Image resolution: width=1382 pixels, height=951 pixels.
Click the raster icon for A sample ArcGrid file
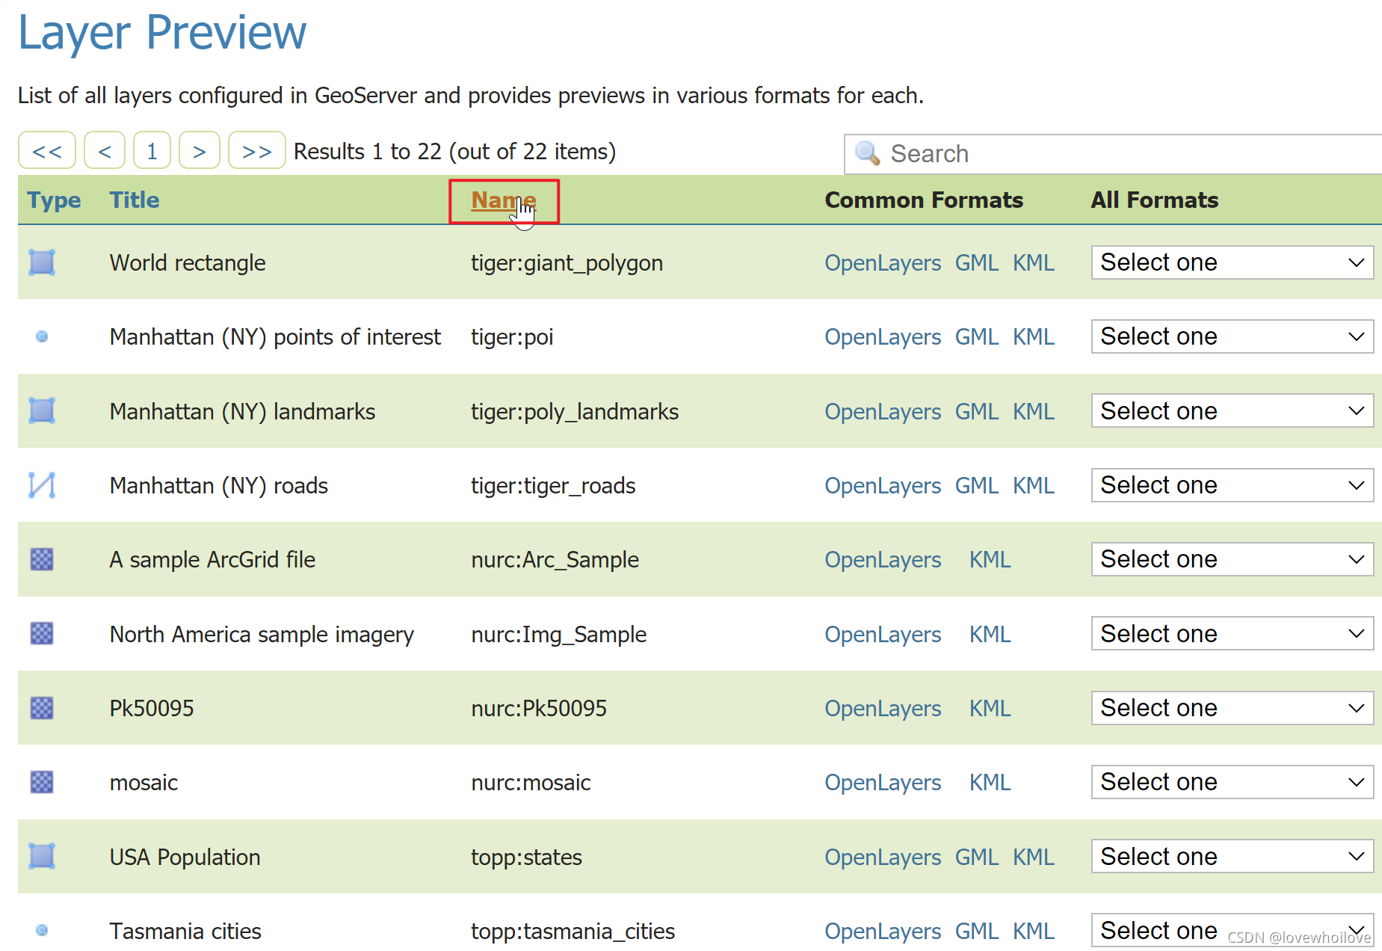[x=42, y=559]
